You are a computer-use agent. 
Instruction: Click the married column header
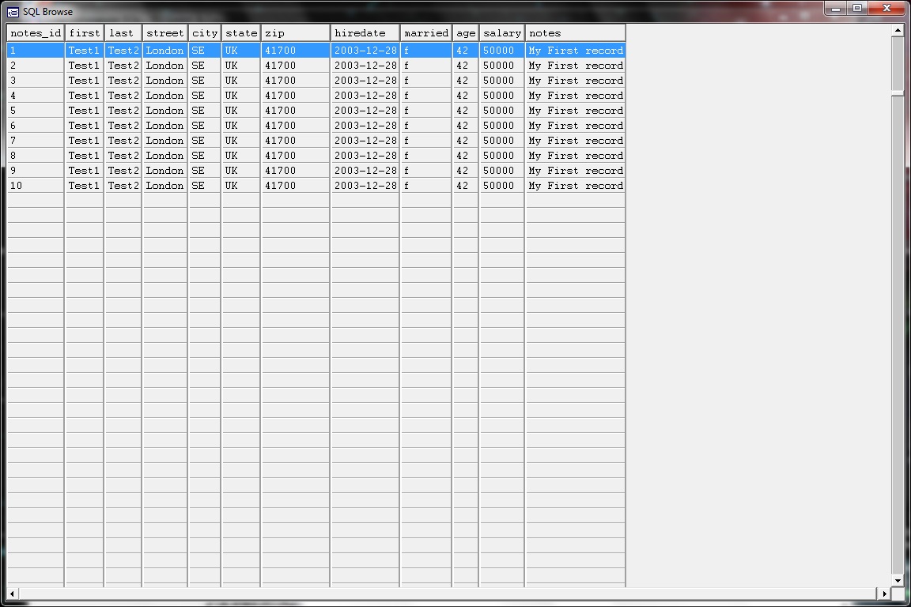click(x=425, y=32)
